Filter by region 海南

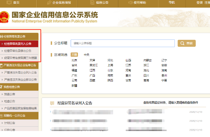click(110, 76)
